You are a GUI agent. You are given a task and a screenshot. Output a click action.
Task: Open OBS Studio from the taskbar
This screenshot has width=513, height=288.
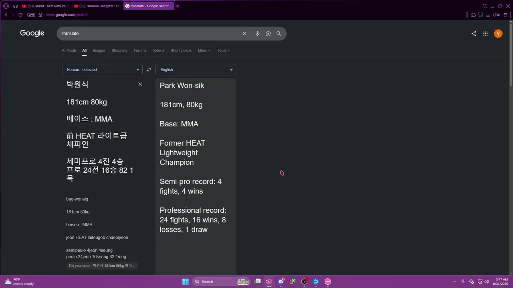pyautogui.click(x=304, y=282)
